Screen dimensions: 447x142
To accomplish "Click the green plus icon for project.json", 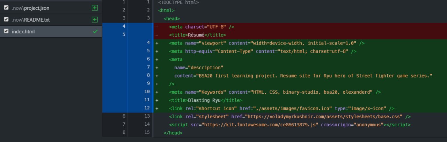I will pos(95,8).
